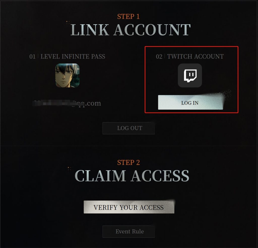Image resolution: width=258 pixels, height=248 pixels.
Task: Open the Event Rule details
Action: pyautogui.click(x=129, y=232)
